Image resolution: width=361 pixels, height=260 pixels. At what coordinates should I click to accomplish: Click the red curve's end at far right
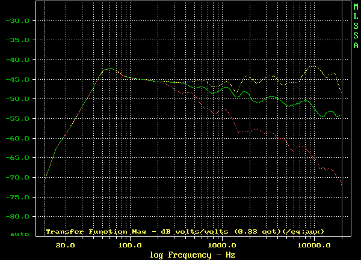tap(342, 183)
